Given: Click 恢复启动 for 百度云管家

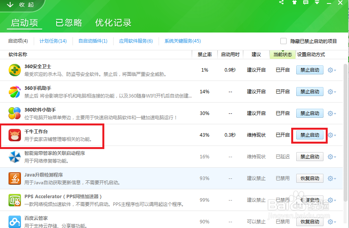Looking at the screenshot, I should [309, 221].
